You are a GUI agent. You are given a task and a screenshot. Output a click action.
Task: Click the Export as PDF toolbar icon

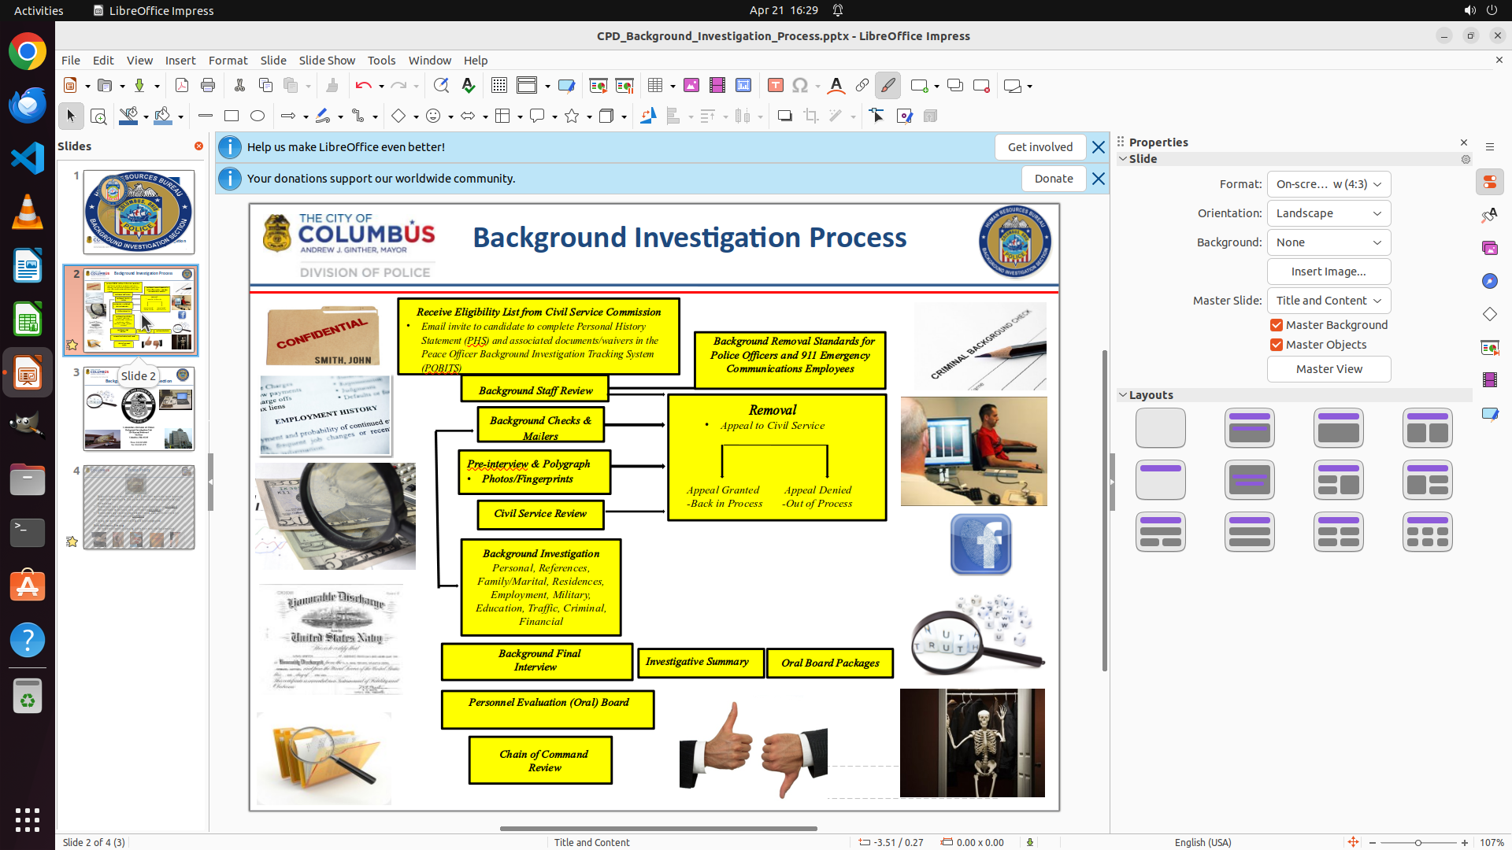[182, 86]
